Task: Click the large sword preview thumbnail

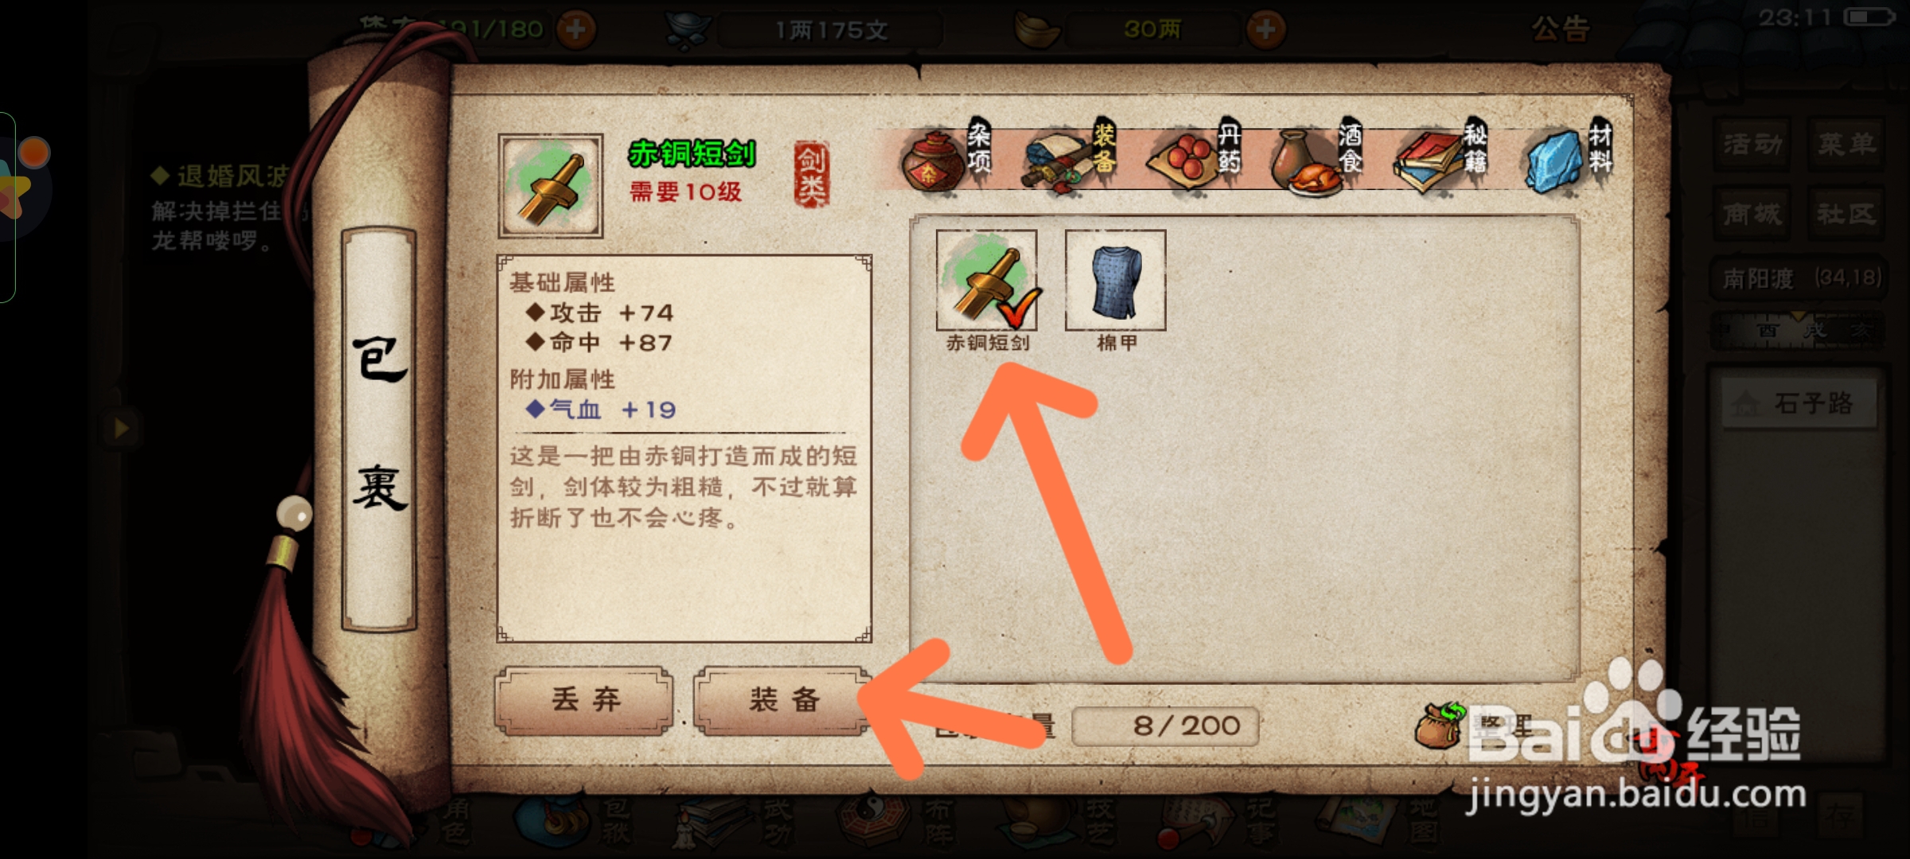Action: point(550,185)
